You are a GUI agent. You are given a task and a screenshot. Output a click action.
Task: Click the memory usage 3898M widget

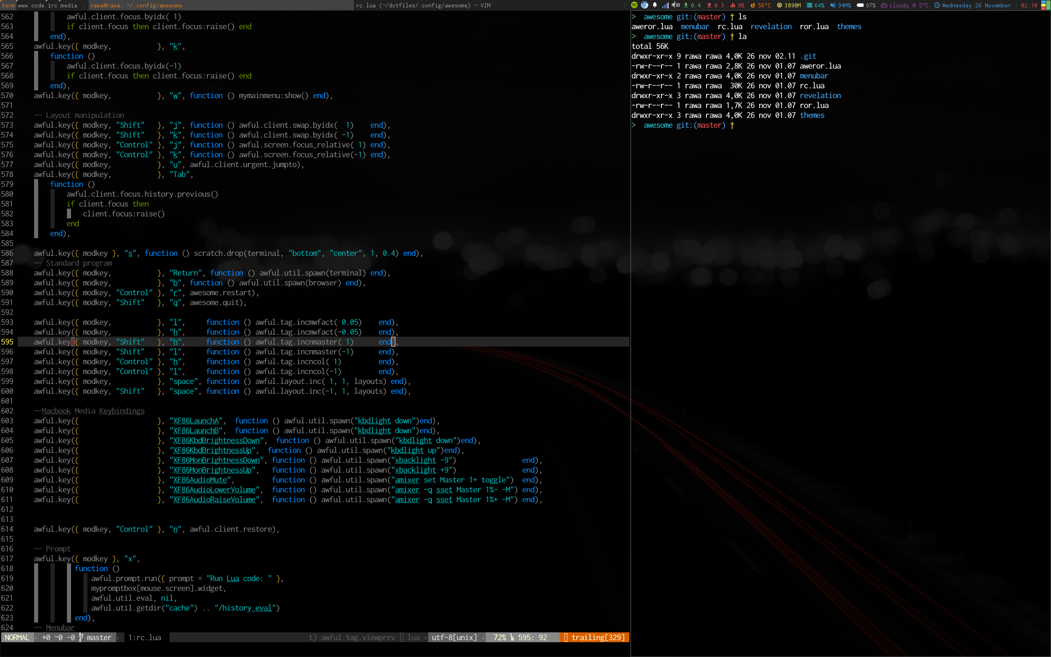pos(789,5)
